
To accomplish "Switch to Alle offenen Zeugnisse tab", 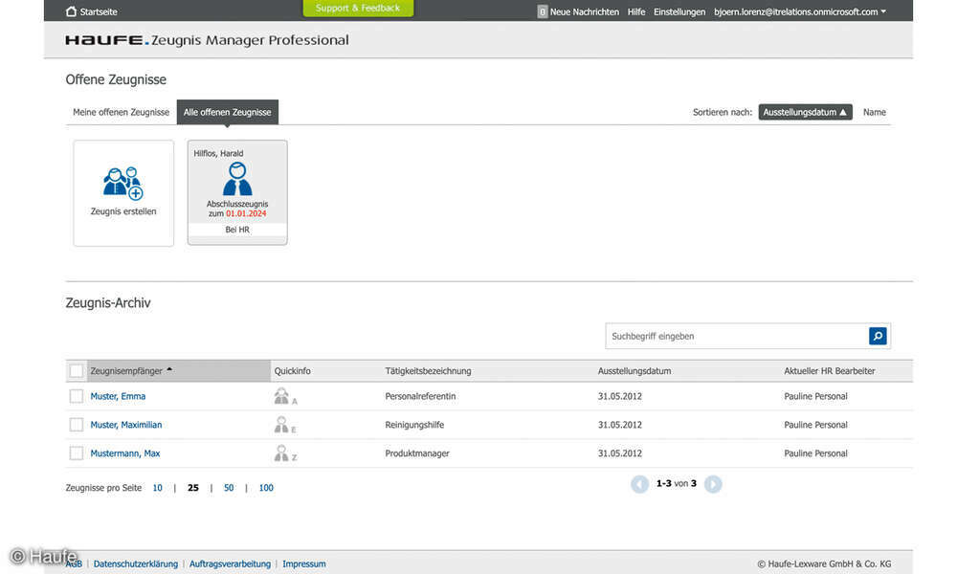I will 227,112.
